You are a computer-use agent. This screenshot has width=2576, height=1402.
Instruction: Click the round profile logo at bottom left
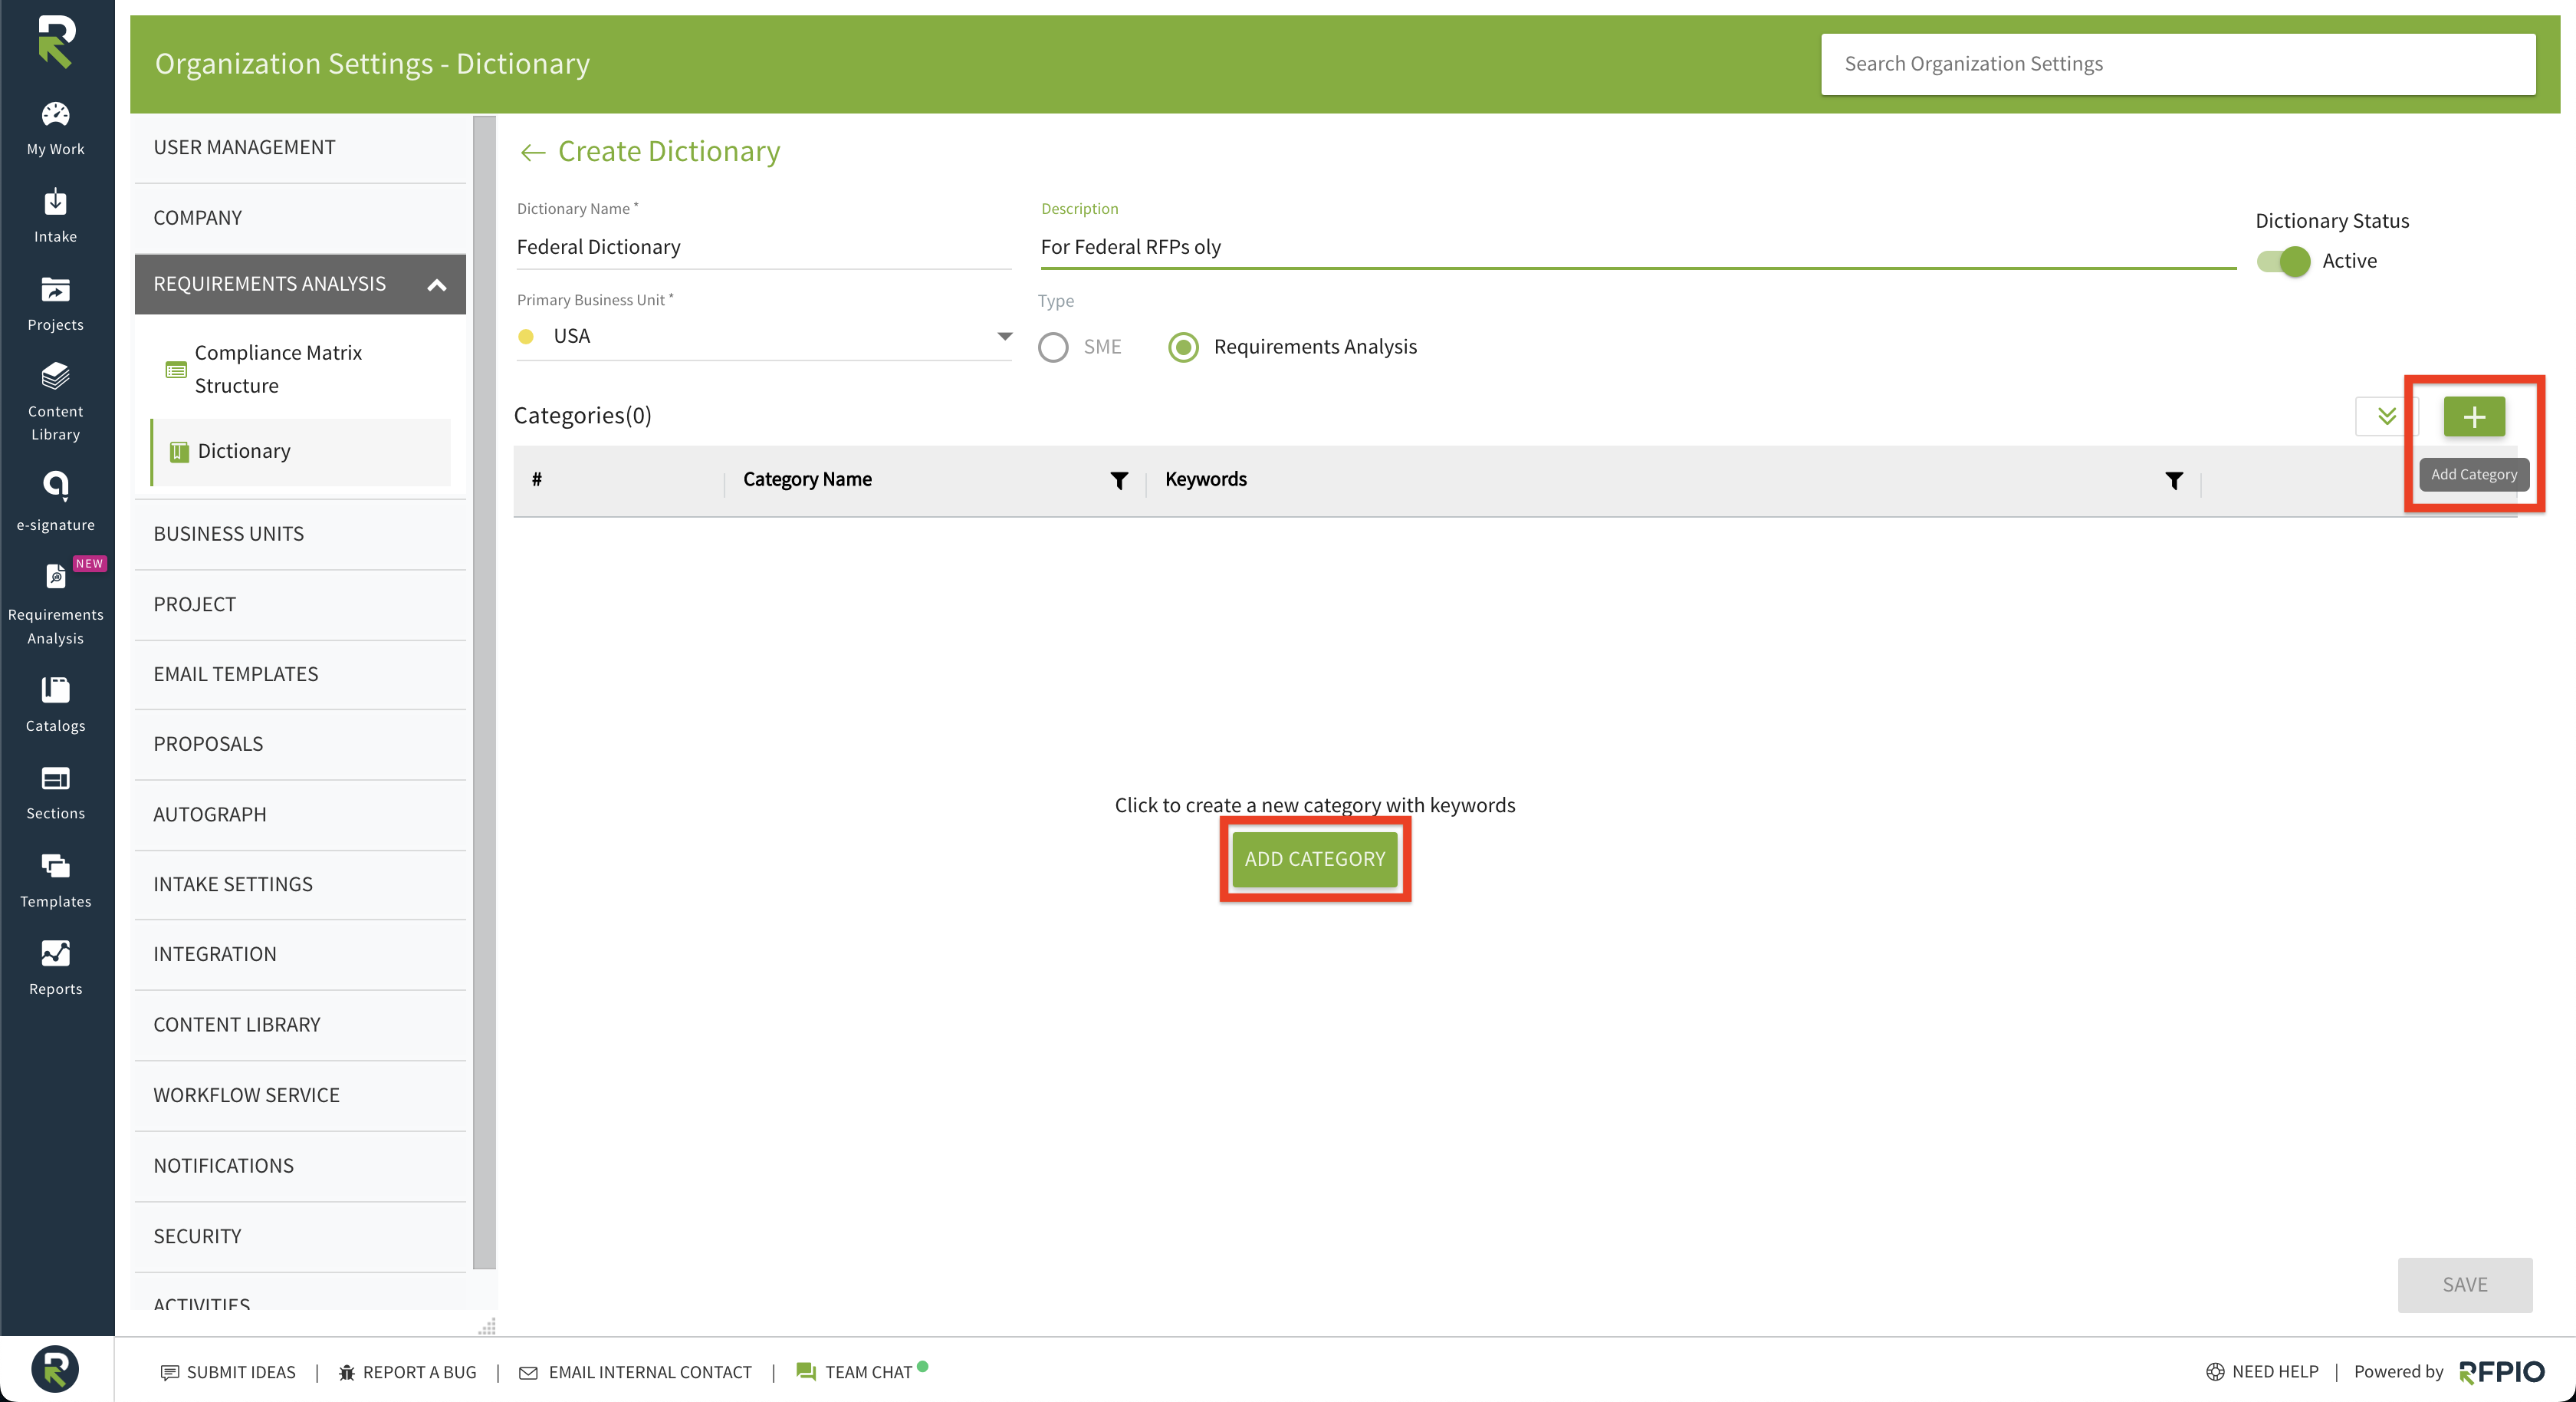tap(55, 1368)
